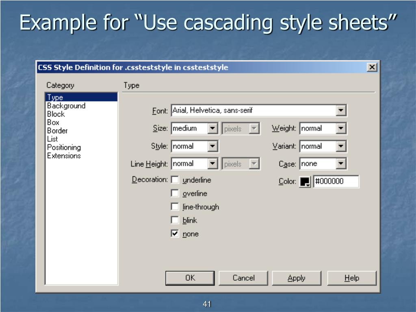The height and width of the screenshot is (312, 416).
Task: Open the Size dropdown arrow
Action: 212,128
